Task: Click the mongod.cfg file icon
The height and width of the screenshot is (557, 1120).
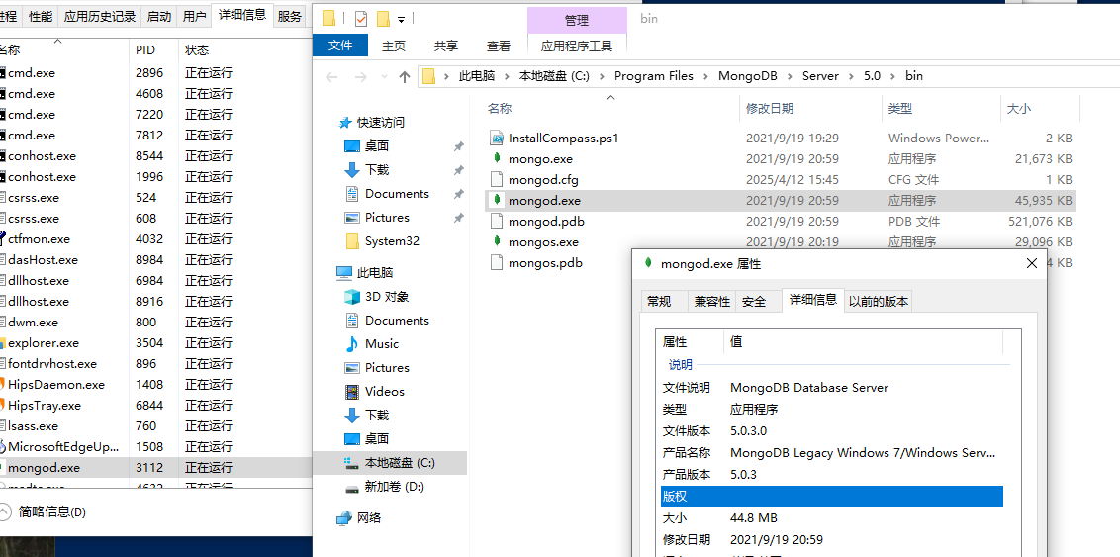Action: coord(497,179)
